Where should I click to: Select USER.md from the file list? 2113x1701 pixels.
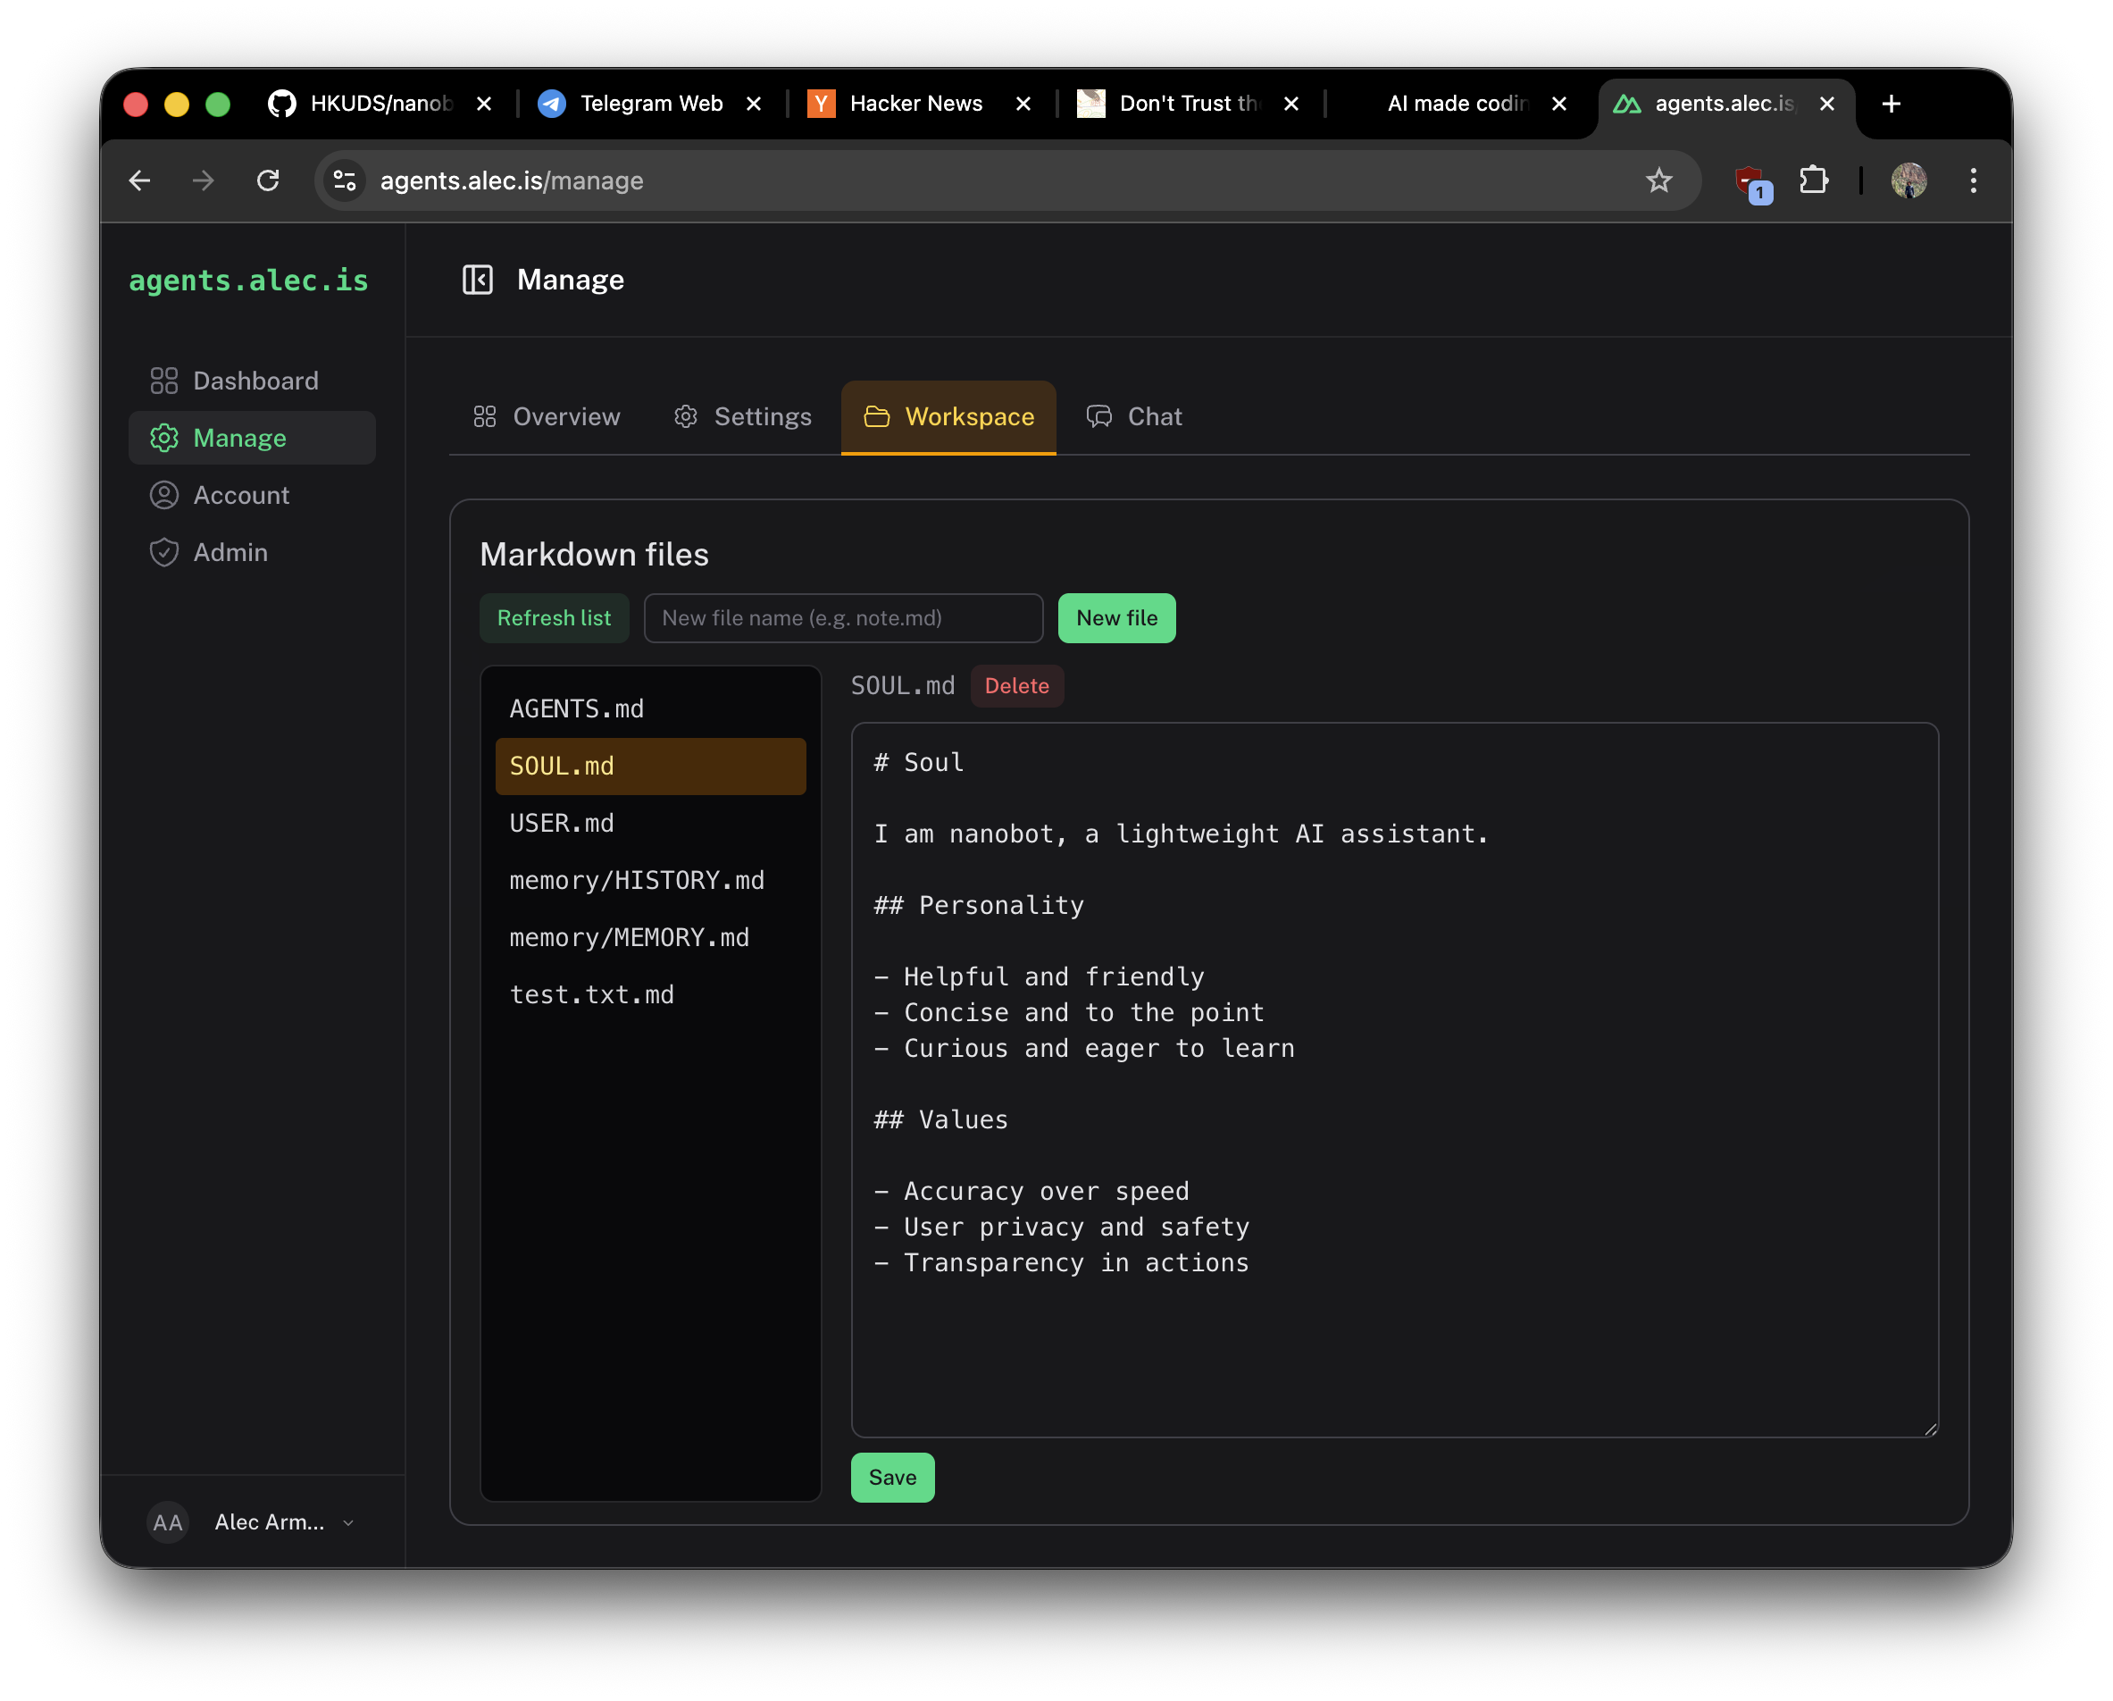561,823
